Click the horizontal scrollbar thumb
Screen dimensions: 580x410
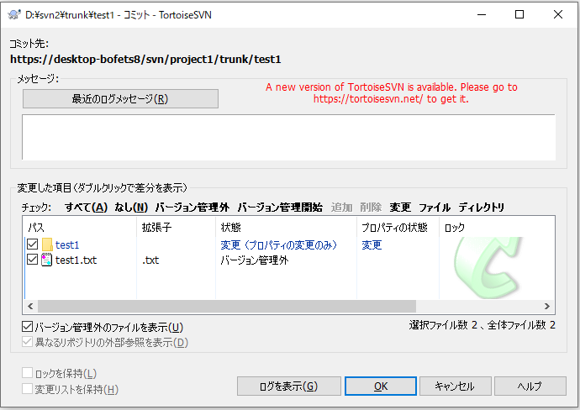coord(227,306)
